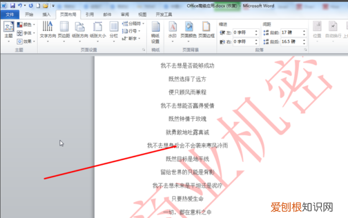Click the Word application icon
This screenshot has height=218, width=348.
tap(4, 6)
